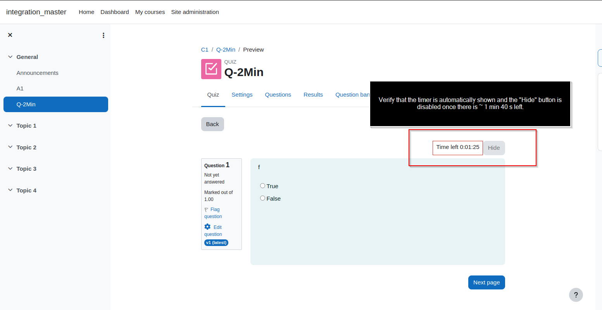Open My courses in top navigation

click(150, 12)
